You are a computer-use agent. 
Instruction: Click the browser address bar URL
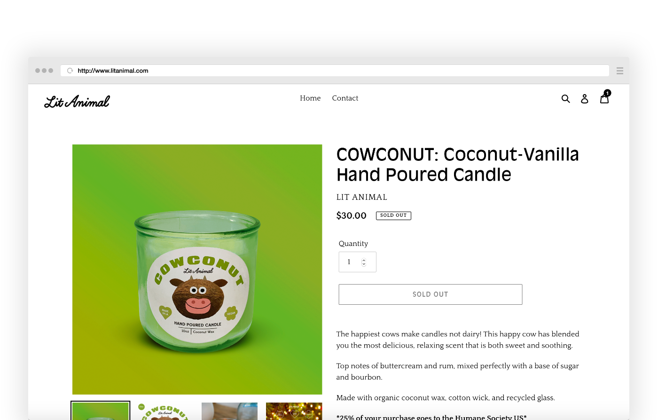113,71
